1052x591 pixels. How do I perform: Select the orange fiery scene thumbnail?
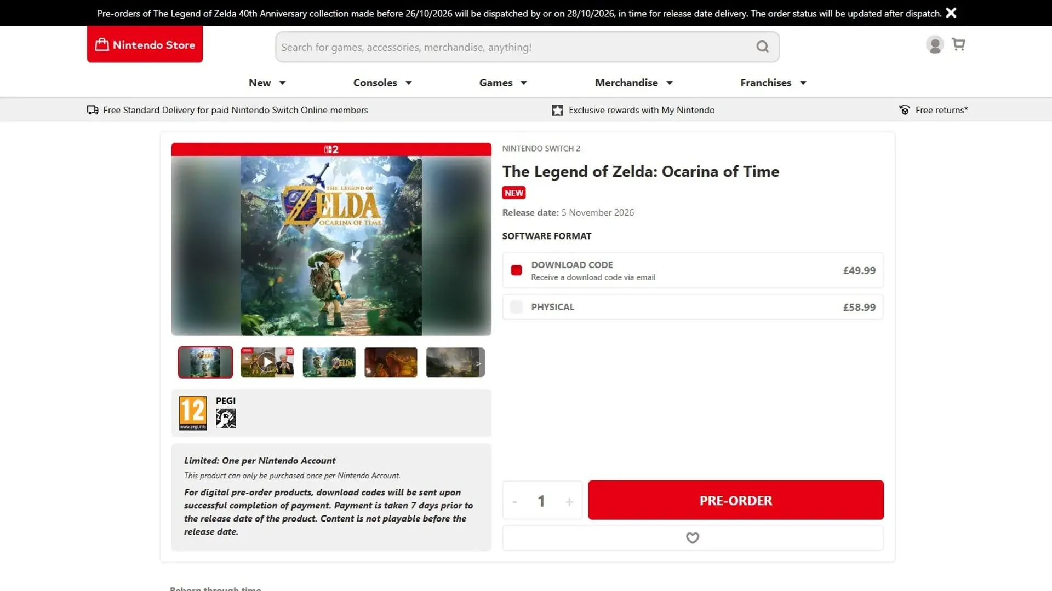pyautogui.click(x=391, y=362)
